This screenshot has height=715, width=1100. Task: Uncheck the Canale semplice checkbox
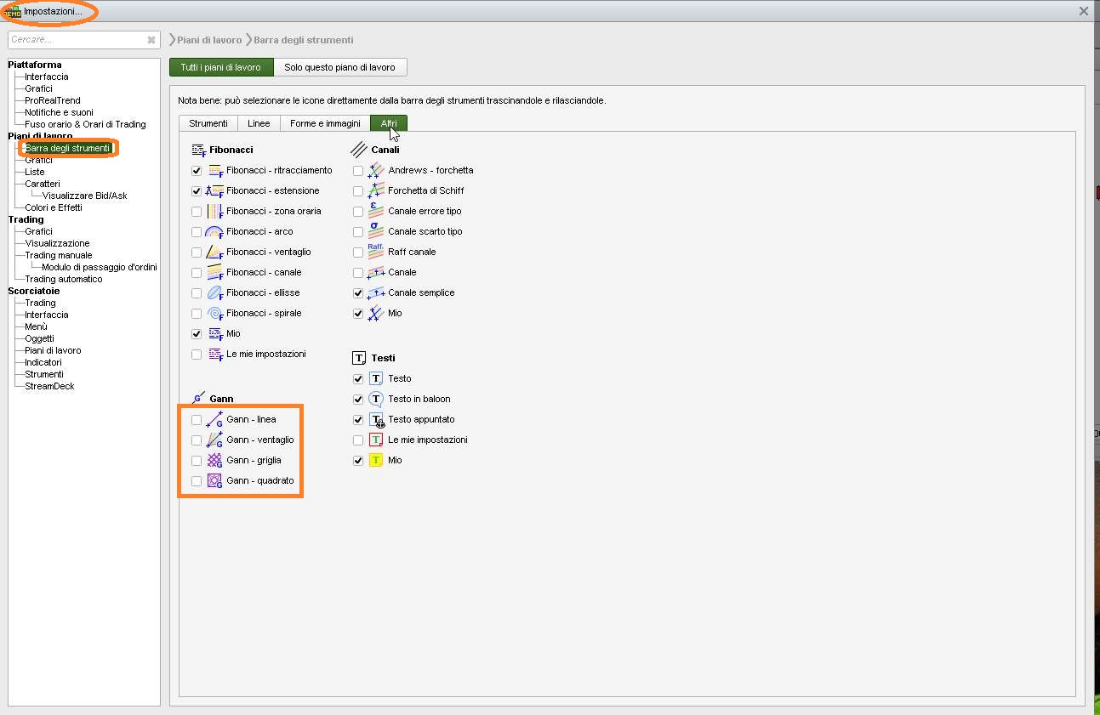[x=358, y=292]
